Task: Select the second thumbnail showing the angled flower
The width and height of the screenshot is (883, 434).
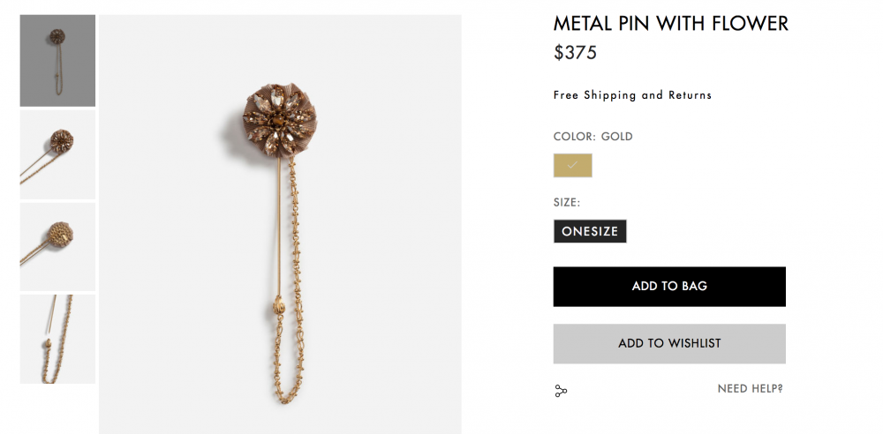Action: click(57, 155)
